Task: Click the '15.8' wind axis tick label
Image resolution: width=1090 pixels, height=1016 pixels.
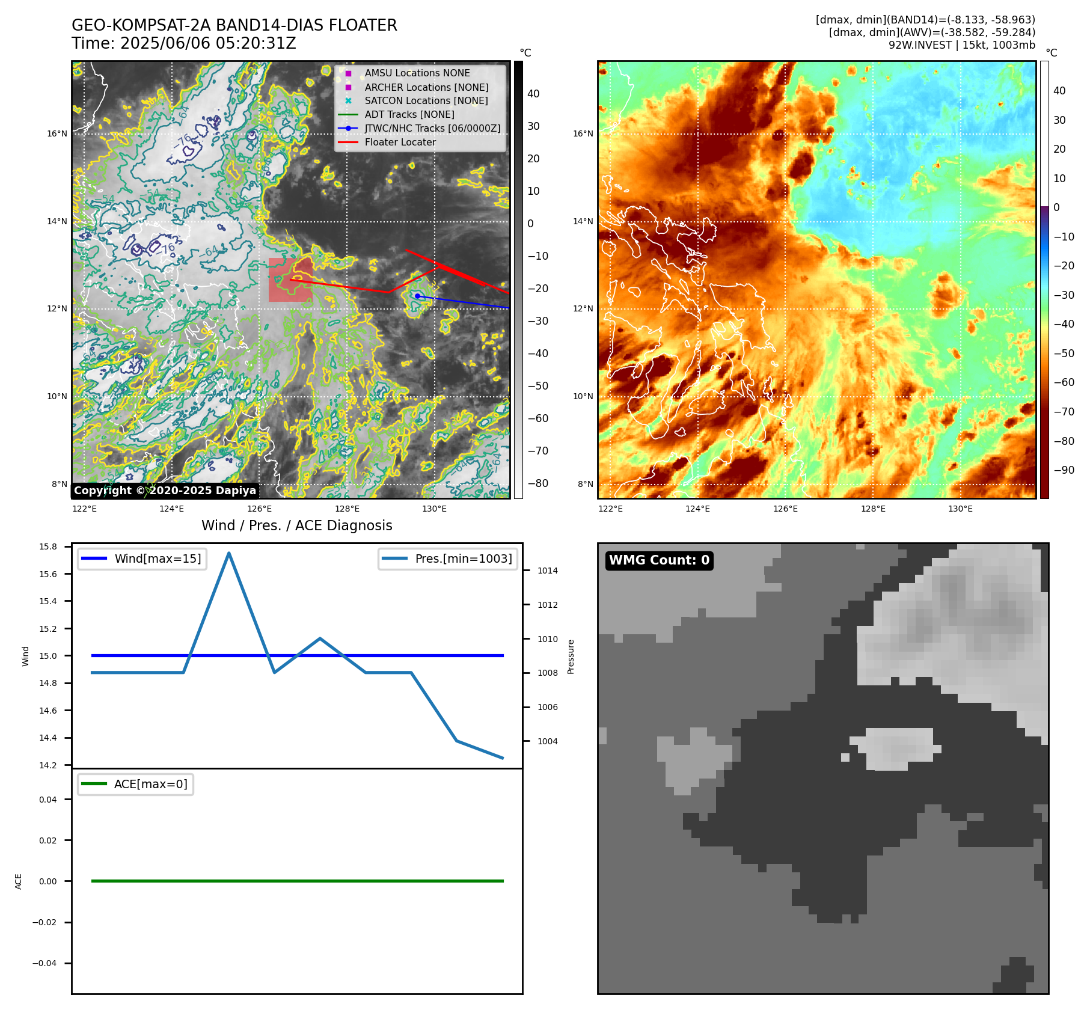Action: (x=48, y=546)
